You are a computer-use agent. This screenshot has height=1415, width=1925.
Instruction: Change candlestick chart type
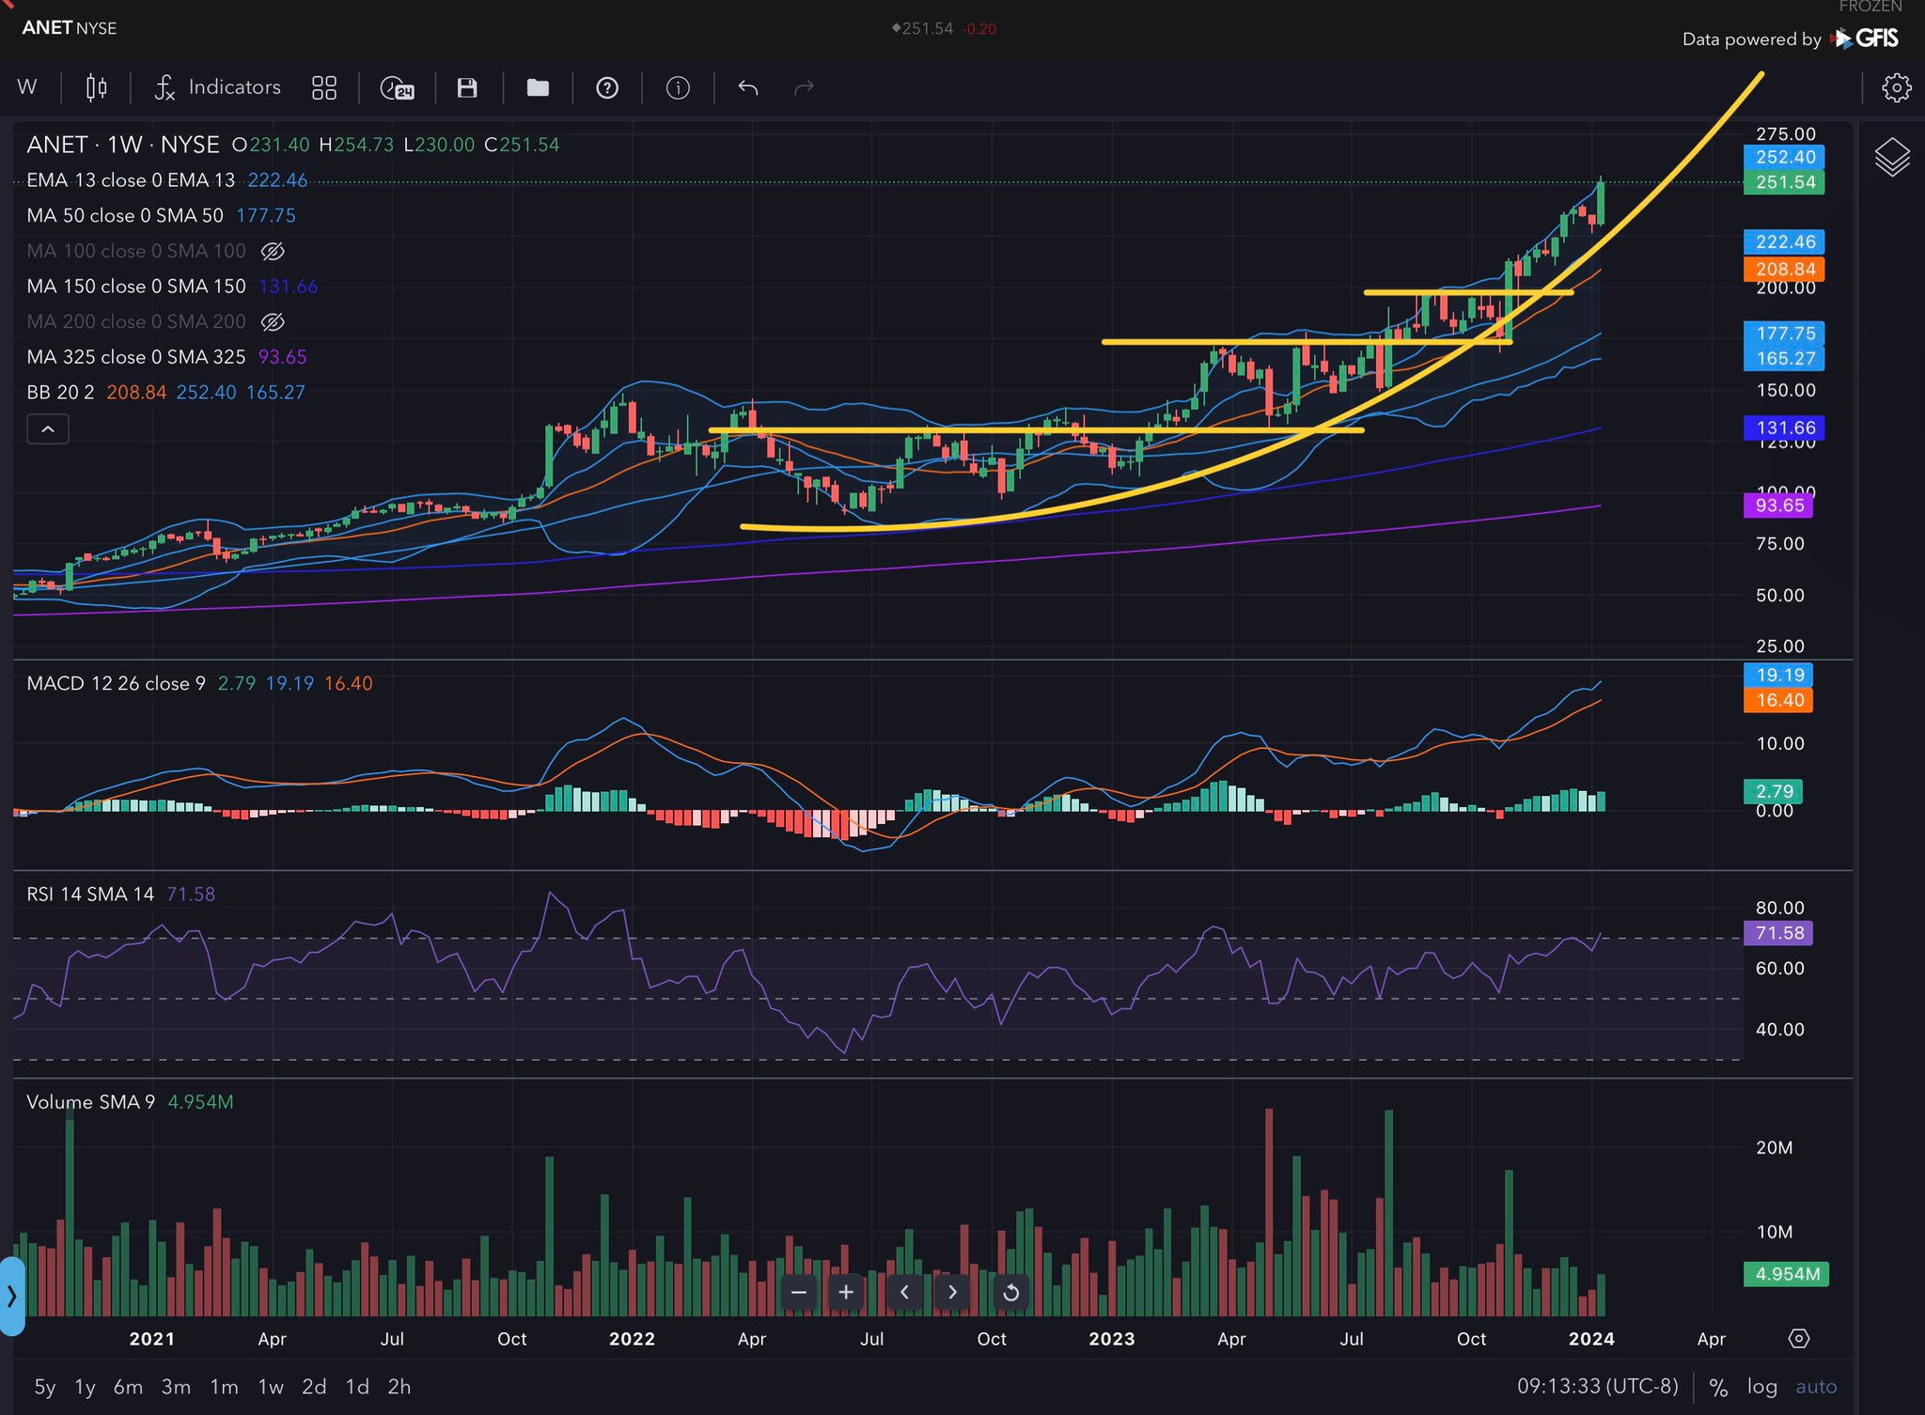(x=96, y=87)
